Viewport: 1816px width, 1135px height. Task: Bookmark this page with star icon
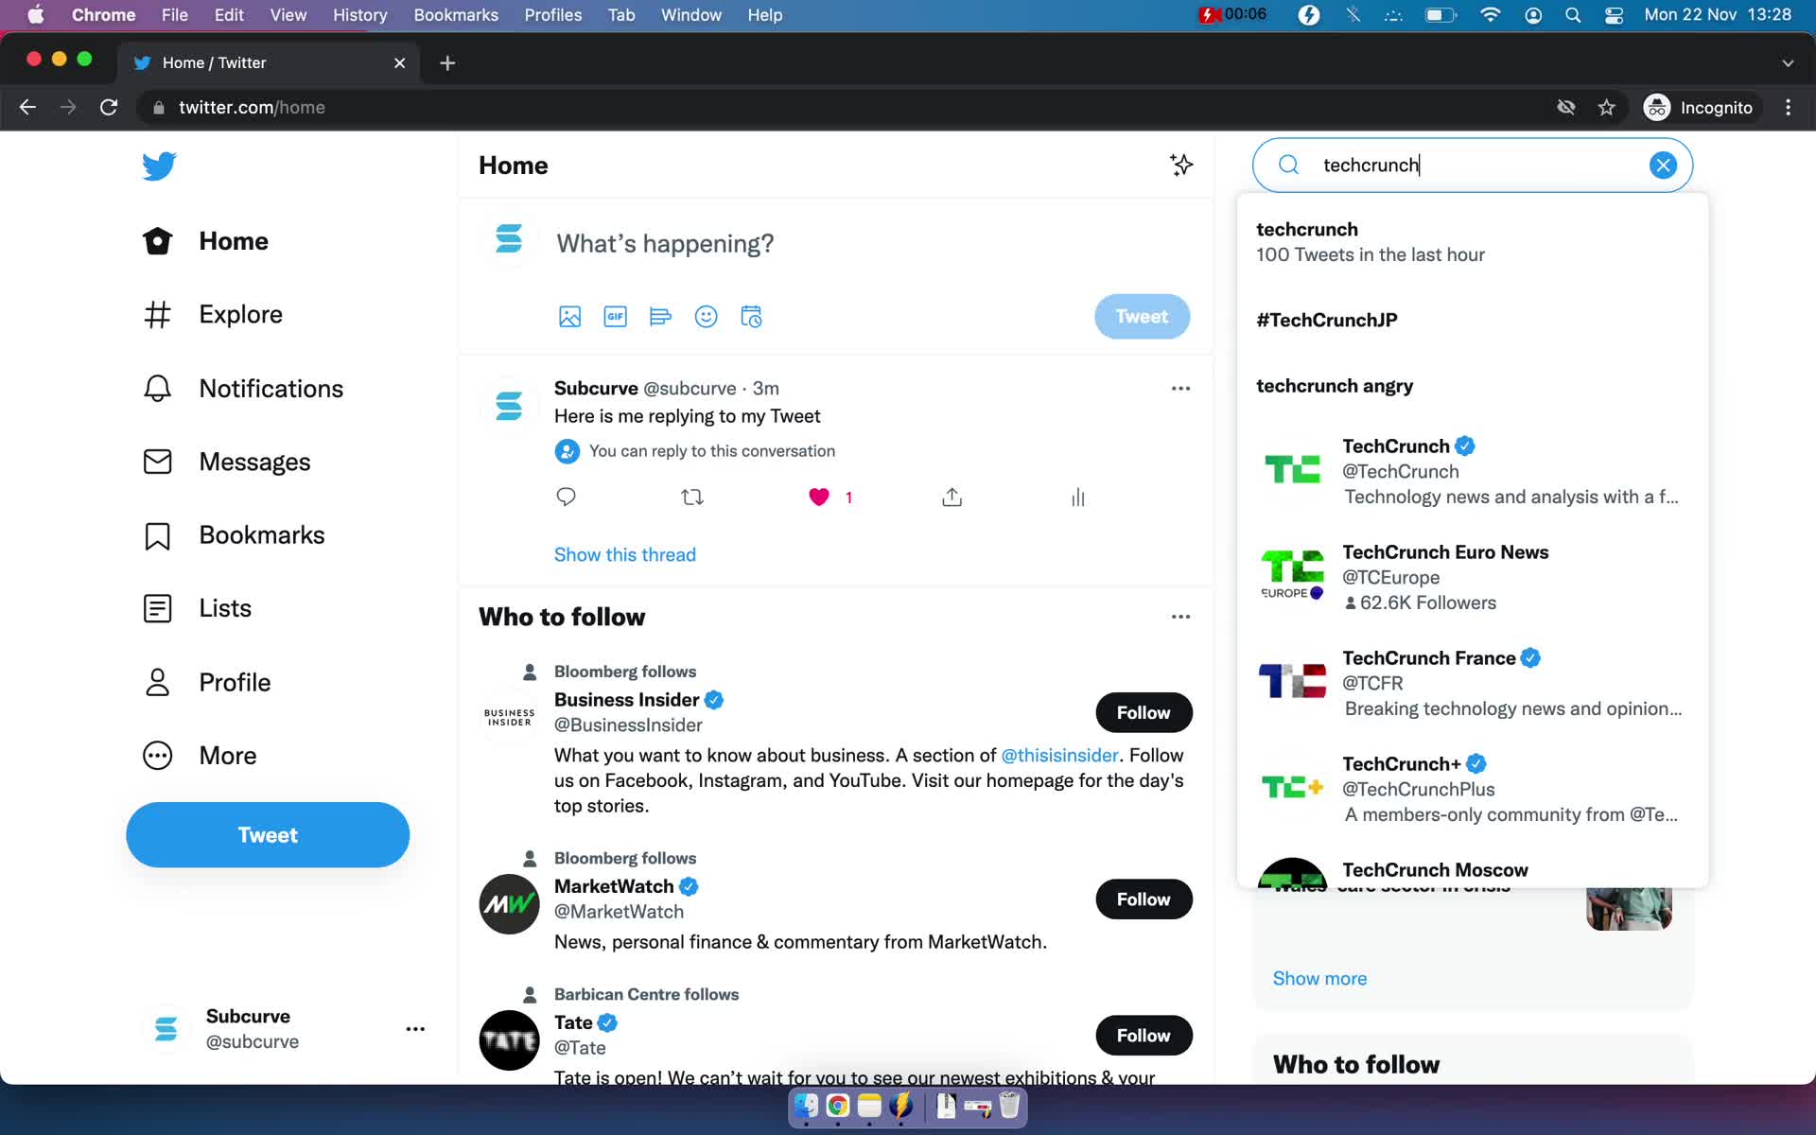(x=1606, y=108)
